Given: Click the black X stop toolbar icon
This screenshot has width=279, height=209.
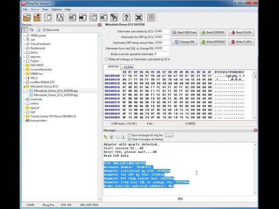Looking at the screenshot, I should tap(139, 17).
